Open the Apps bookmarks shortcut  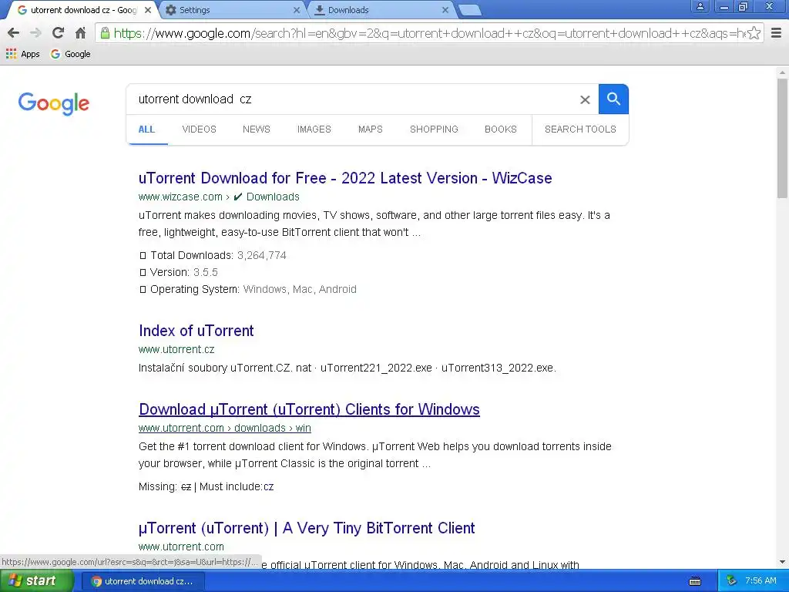click(x=22, y=54)
